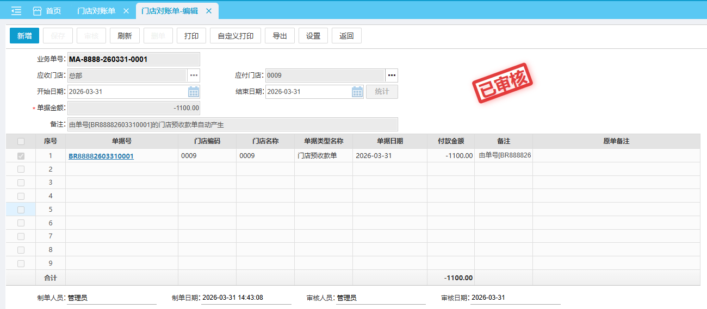Click the 刷新 refresh button
This screenshot has height=309, width=707.
125,36
